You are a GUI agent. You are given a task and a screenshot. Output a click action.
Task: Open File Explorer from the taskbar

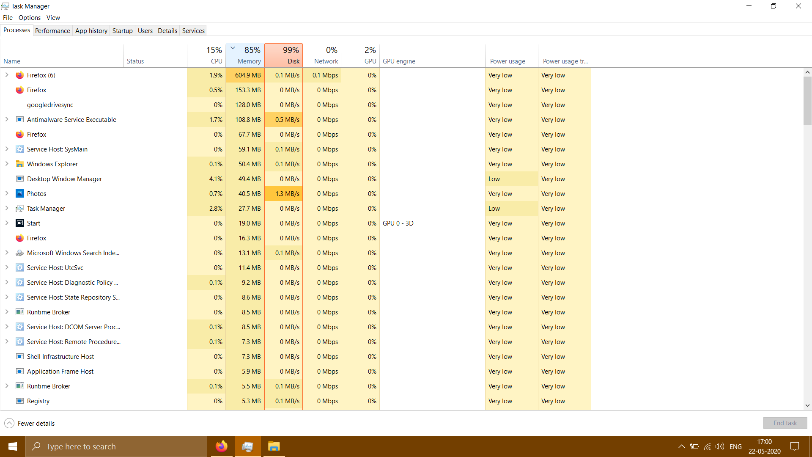coord(274,446)
